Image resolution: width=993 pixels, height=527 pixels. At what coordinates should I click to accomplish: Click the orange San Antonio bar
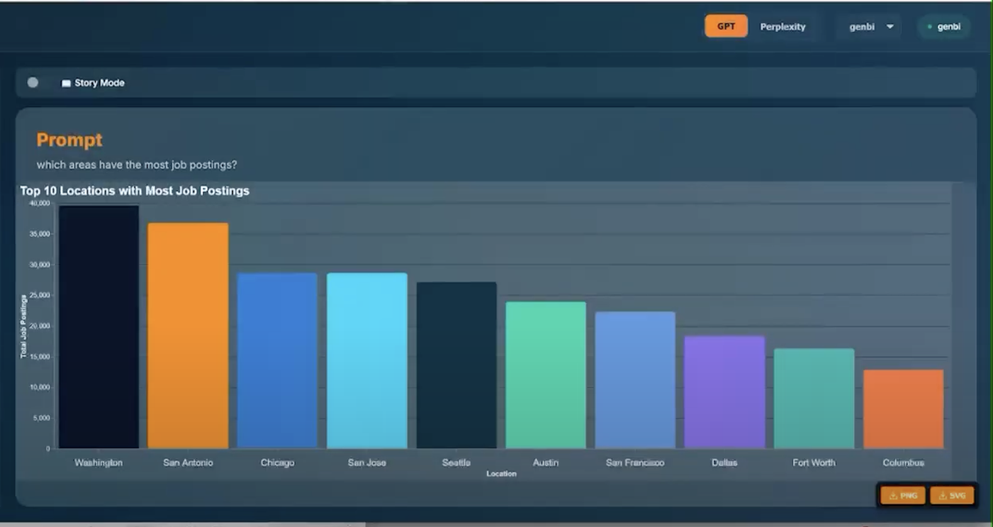coord(188,336)
